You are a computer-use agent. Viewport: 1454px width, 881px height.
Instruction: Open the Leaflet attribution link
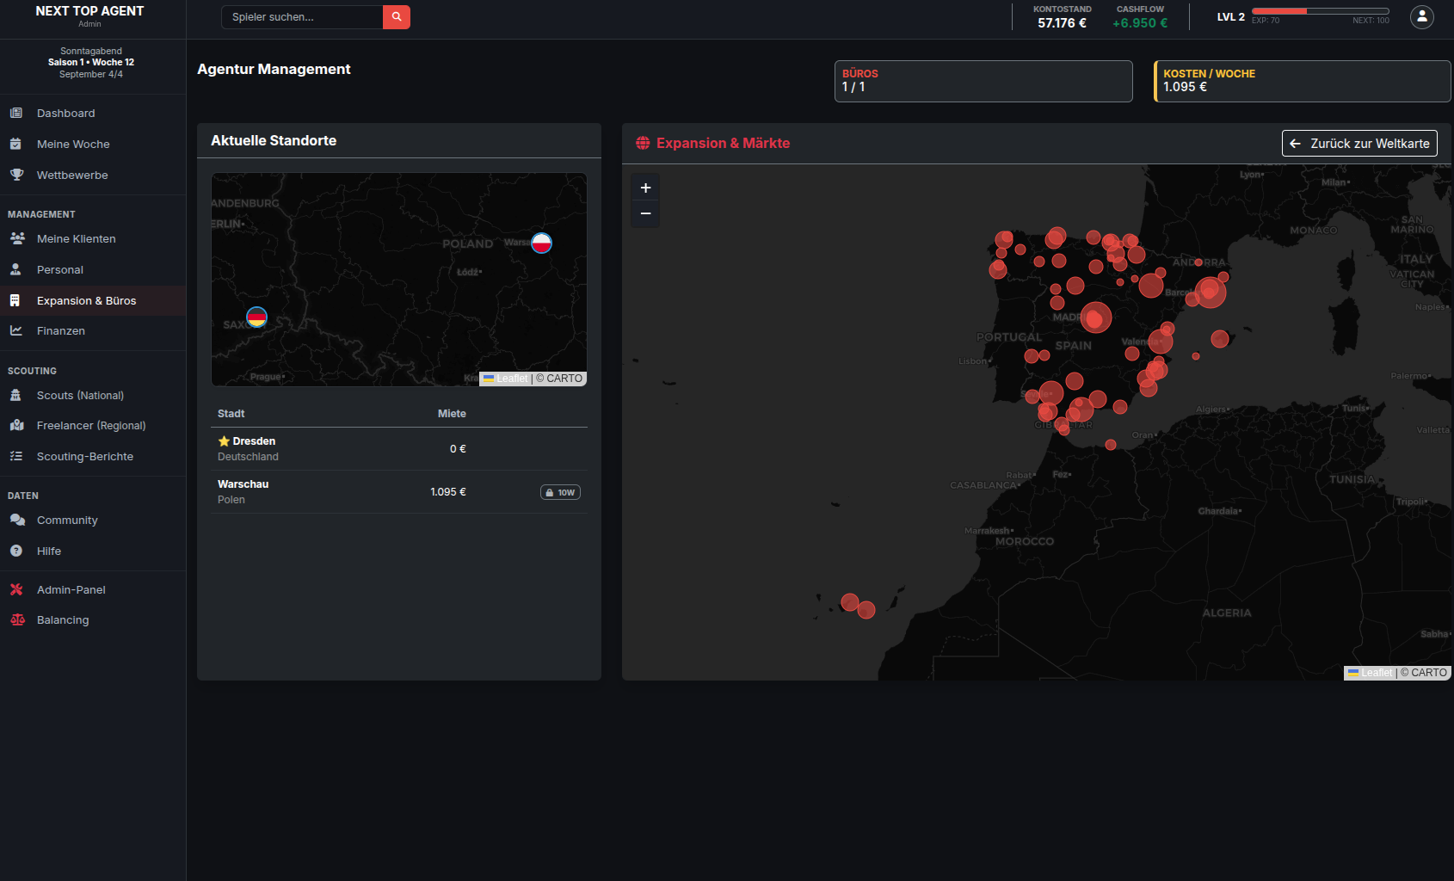click(1377, 672)
